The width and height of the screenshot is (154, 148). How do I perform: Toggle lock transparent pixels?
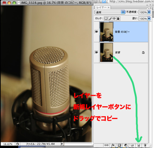(106, 18)
